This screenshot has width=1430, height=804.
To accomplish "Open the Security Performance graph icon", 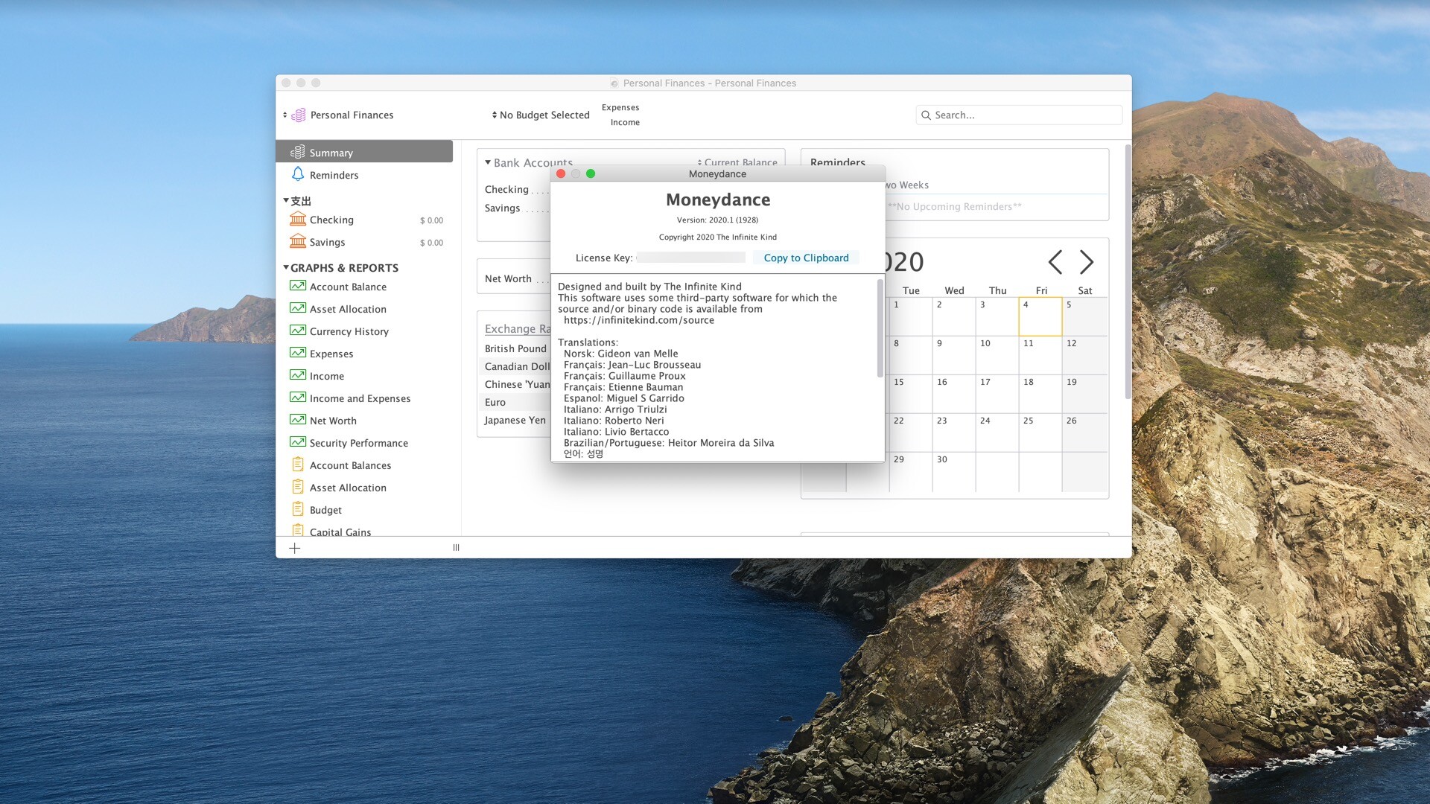I will [297, 442].
